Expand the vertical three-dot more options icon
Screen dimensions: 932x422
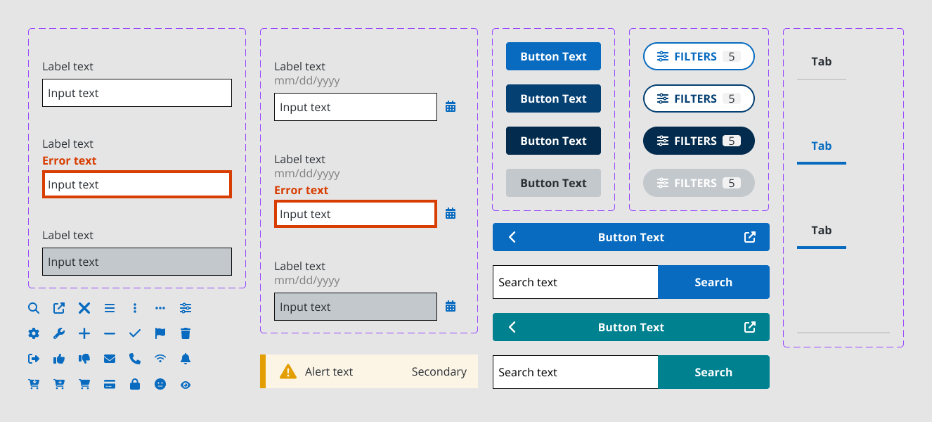coord(135,308)
